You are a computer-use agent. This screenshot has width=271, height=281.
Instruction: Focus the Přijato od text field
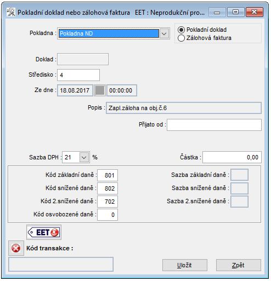[x=214, y=125]
